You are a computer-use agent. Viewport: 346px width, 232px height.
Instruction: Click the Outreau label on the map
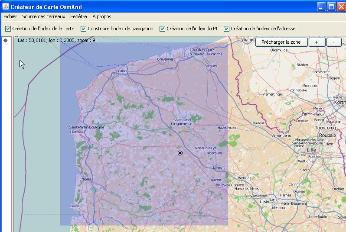point(77,132)
